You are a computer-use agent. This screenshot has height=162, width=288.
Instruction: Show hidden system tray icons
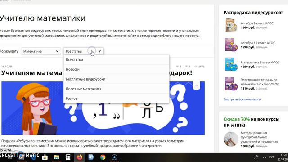[265, 157]
